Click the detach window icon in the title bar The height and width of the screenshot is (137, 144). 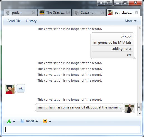coord(109,3)
